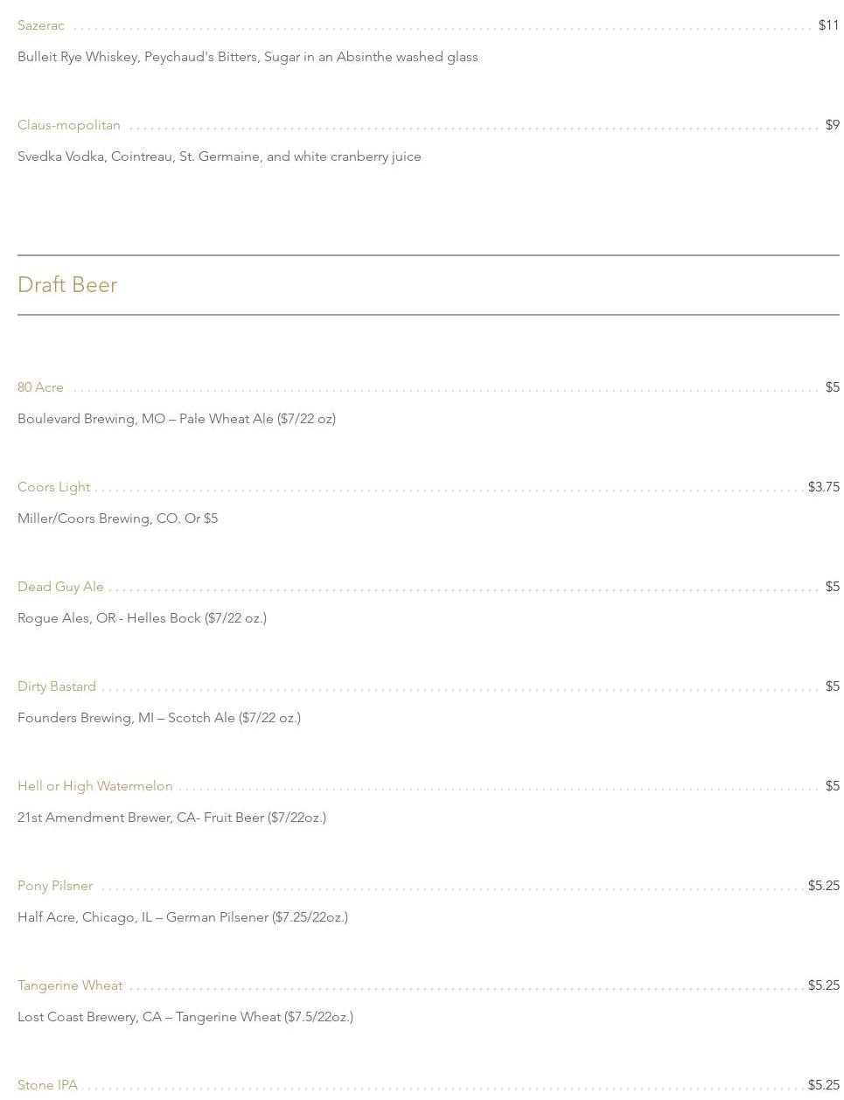The height and width of the screenshot is (1100, 844).
Task: Click the Sazerac ingredients description
Action: coord(248,57)
